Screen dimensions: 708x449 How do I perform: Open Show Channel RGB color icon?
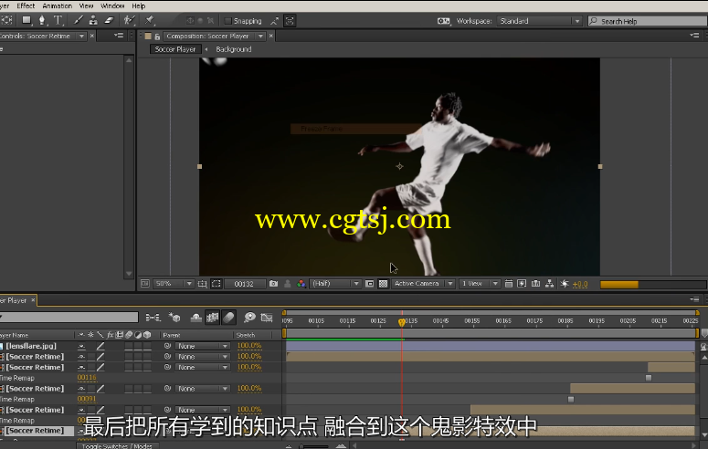pyautogui.click(x=301, y=284)
